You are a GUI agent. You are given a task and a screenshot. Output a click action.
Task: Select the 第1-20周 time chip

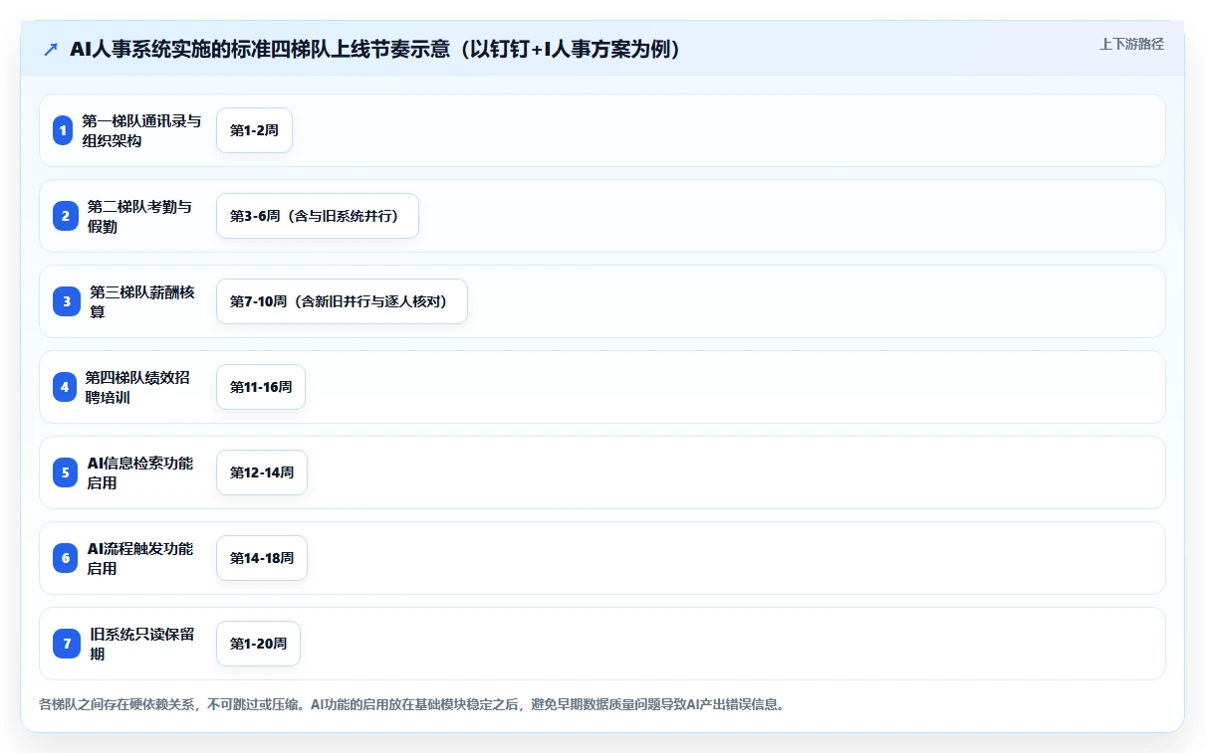[x=258, y=644]
